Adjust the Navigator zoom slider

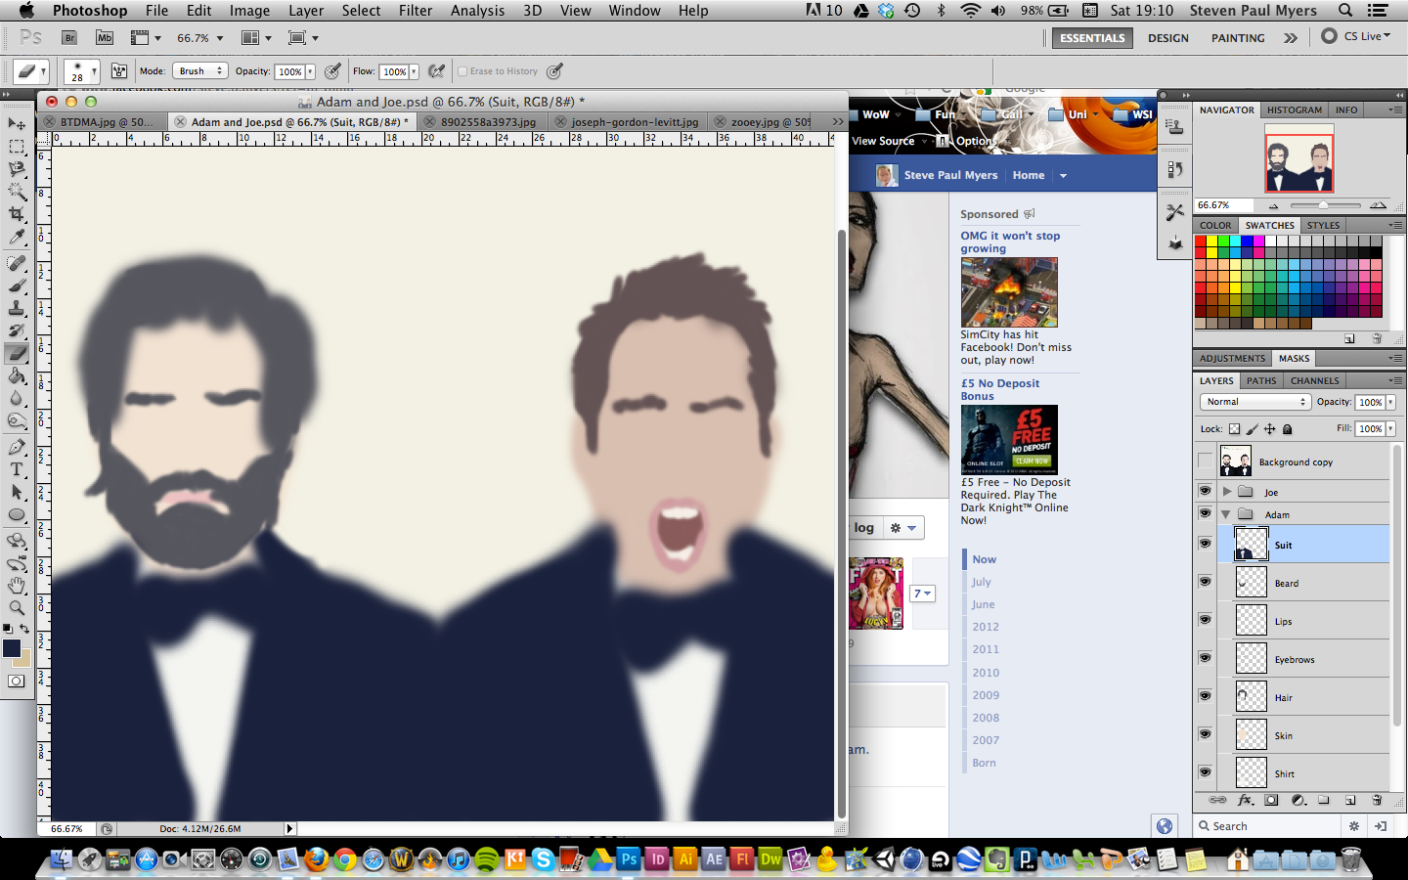pos(1322,205)
